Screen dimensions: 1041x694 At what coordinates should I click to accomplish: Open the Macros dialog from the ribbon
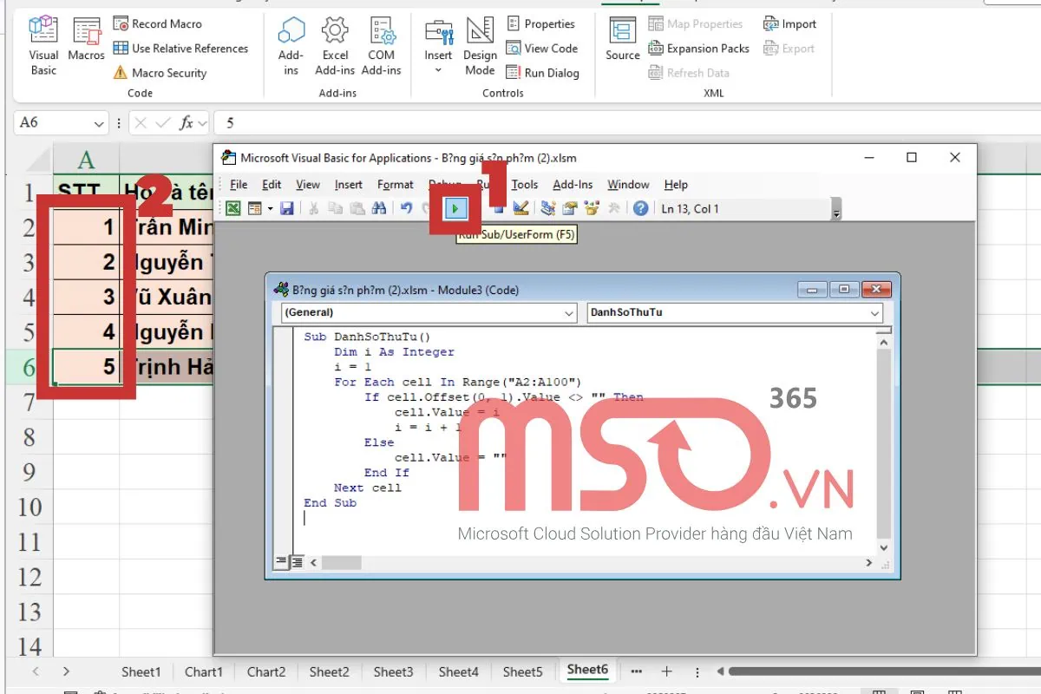pyautogui.click(x=86, y=41)
